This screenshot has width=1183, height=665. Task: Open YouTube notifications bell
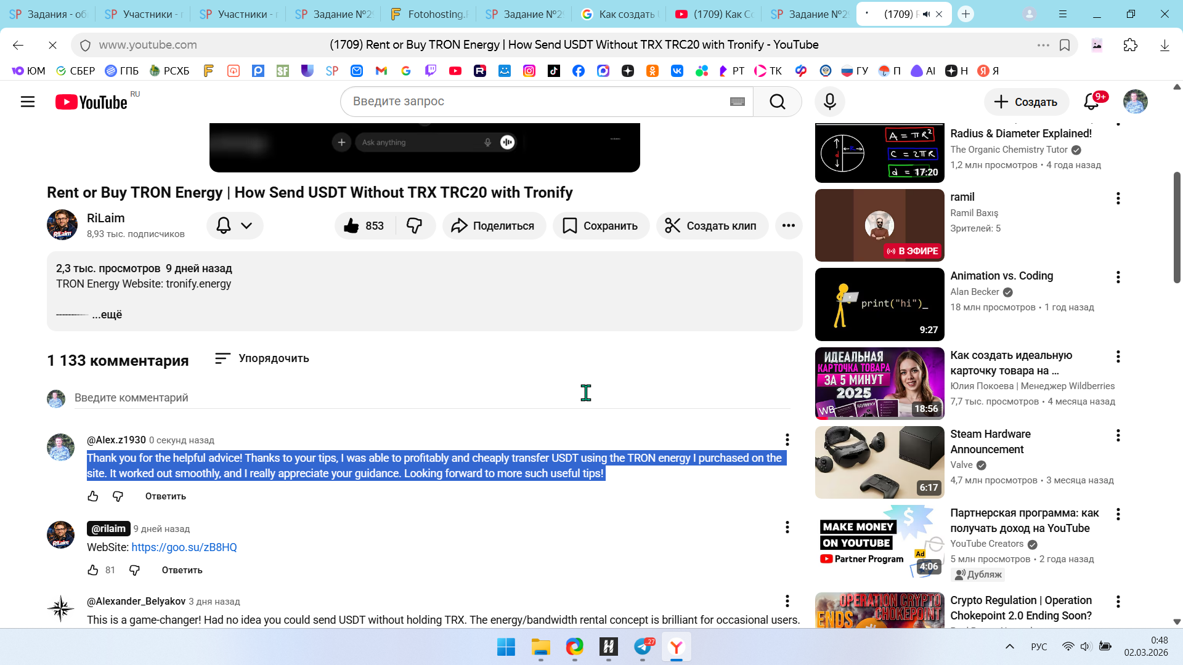coord(1091,102)
